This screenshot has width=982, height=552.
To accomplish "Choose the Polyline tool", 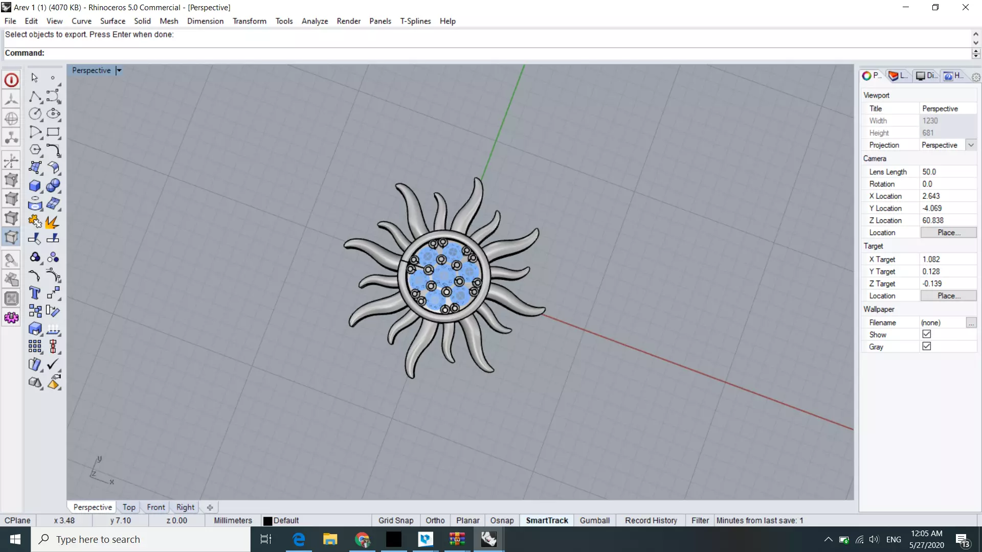I will [x=35, y=96].
